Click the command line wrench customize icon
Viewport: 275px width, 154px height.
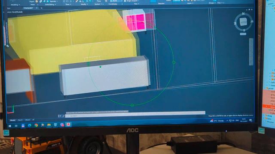63,116
